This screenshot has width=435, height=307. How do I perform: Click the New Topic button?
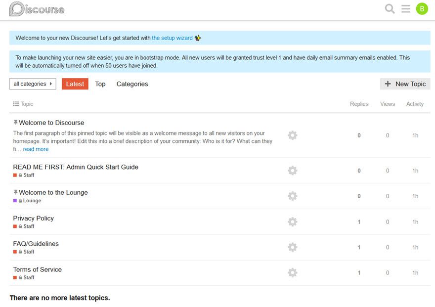405,84
